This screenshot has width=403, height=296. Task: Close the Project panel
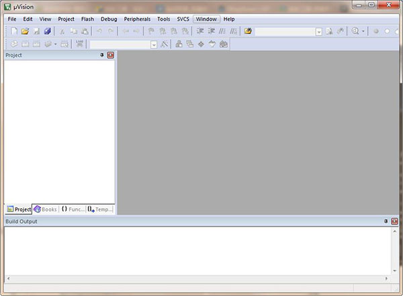[110, 56]
